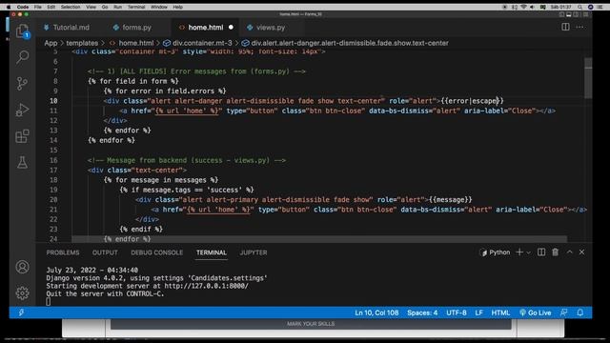610x343 pixels.
Task: Open editor More Actions ellipsis
Action: click(x=579, y=27)
